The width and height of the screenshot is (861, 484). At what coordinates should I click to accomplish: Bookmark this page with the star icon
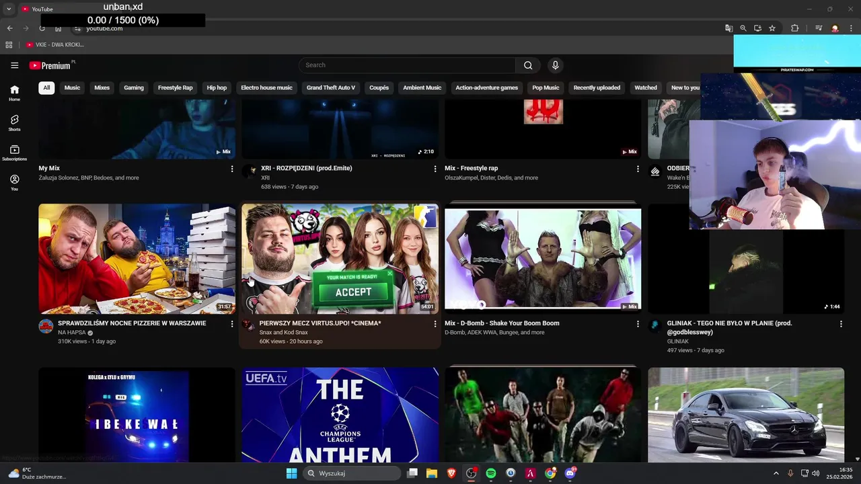point(772,28)
